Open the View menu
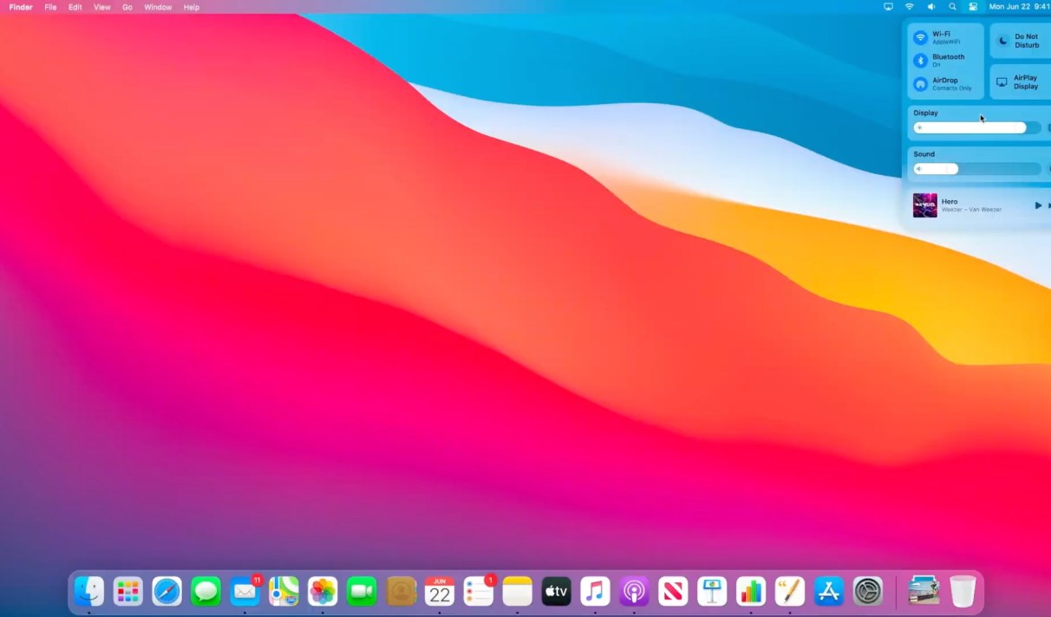This screenshot has height=617, width=1051. pos(101,7)
